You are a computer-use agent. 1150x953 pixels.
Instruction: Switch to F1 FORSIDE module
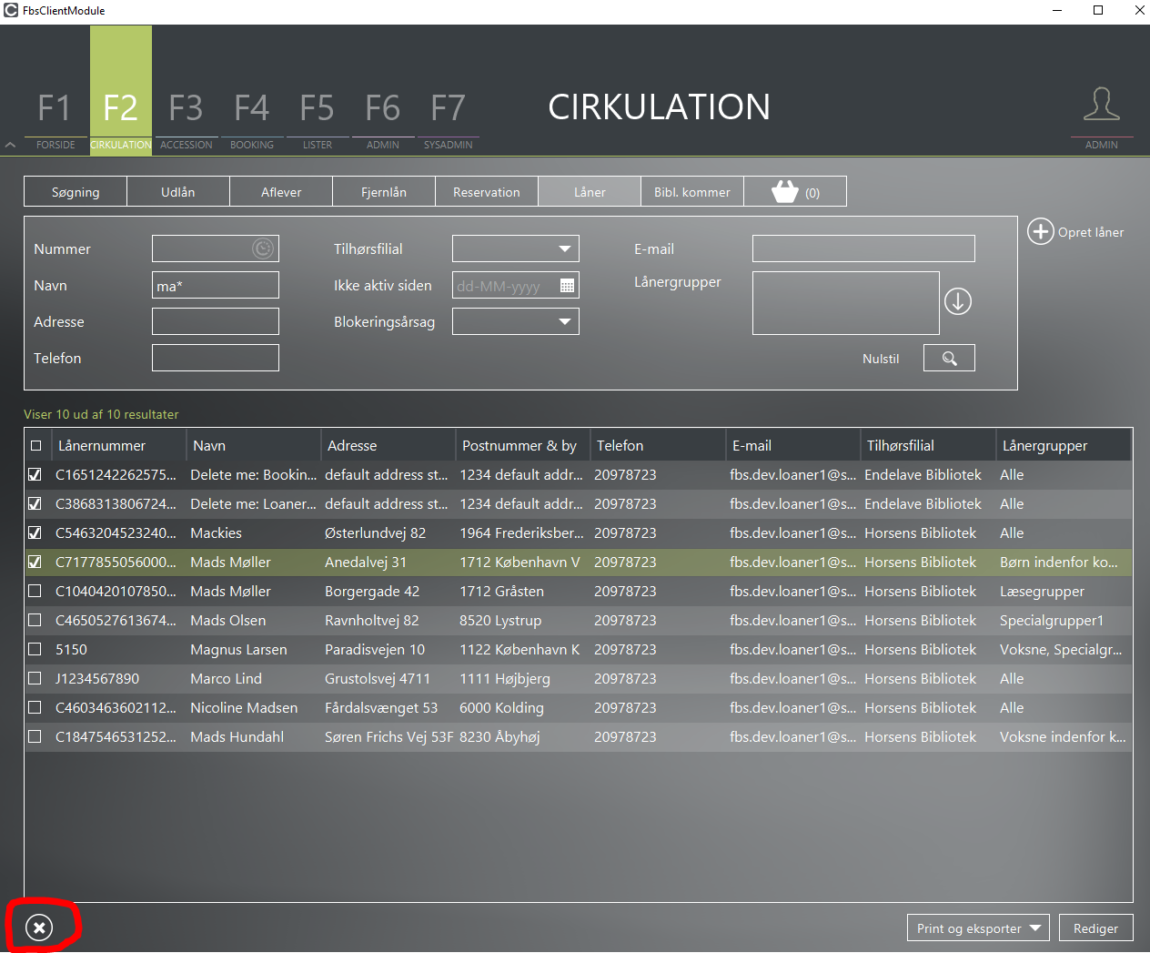point(55,118)
